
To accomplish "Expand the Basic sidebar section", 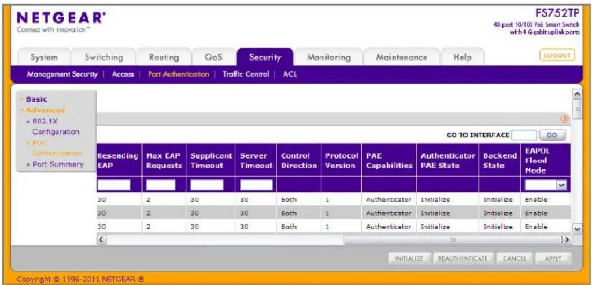I will [36, 99].
